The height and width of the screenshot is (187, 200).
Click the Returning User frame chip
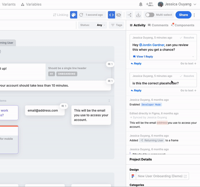(152, 140)
